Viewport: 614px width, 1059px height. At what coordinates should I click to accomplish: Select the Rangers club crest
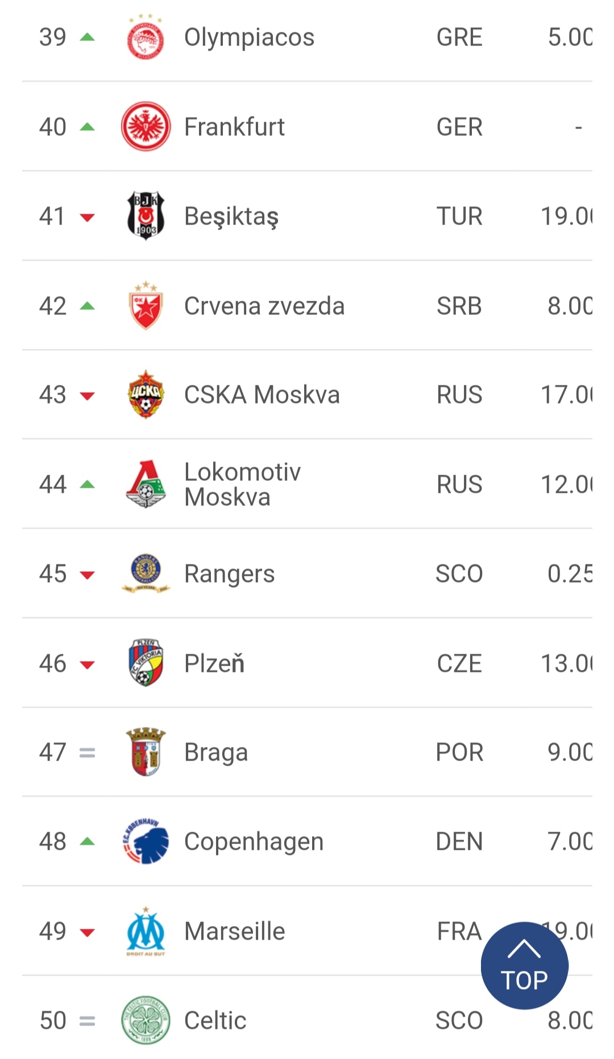click(146, 574)
